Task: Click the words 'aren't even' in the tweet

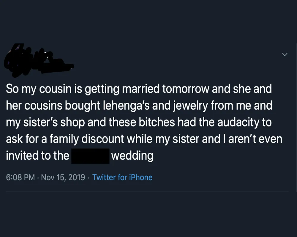Action: [x=255, y=139]
